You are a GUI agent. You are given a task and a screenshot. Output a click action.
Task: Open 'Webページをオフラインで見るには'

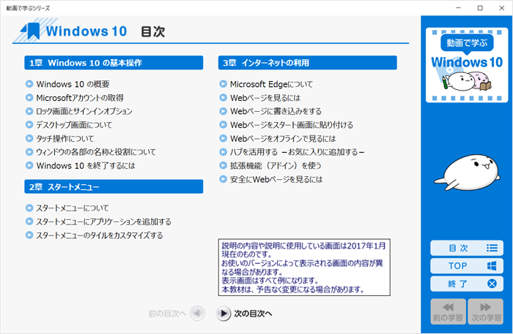click(283, 139)
